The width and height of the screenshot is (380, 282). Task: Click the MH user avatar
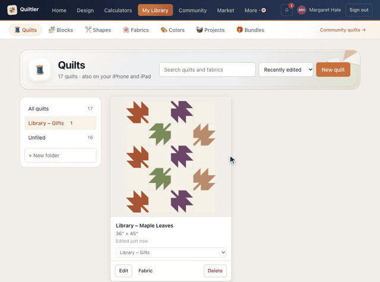click(302, 10)
